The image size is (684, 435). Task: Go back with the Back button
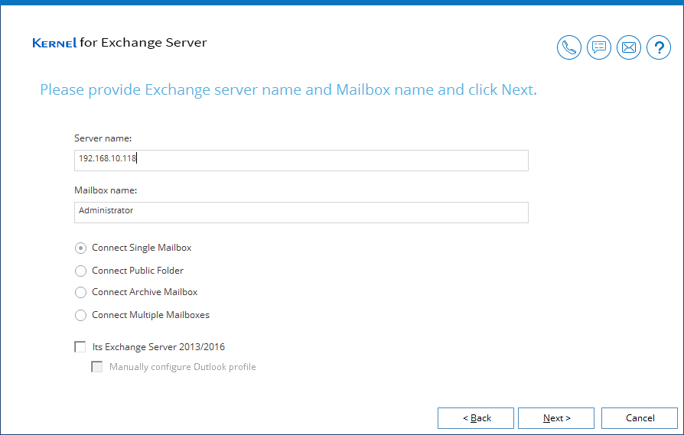(475, 418)
